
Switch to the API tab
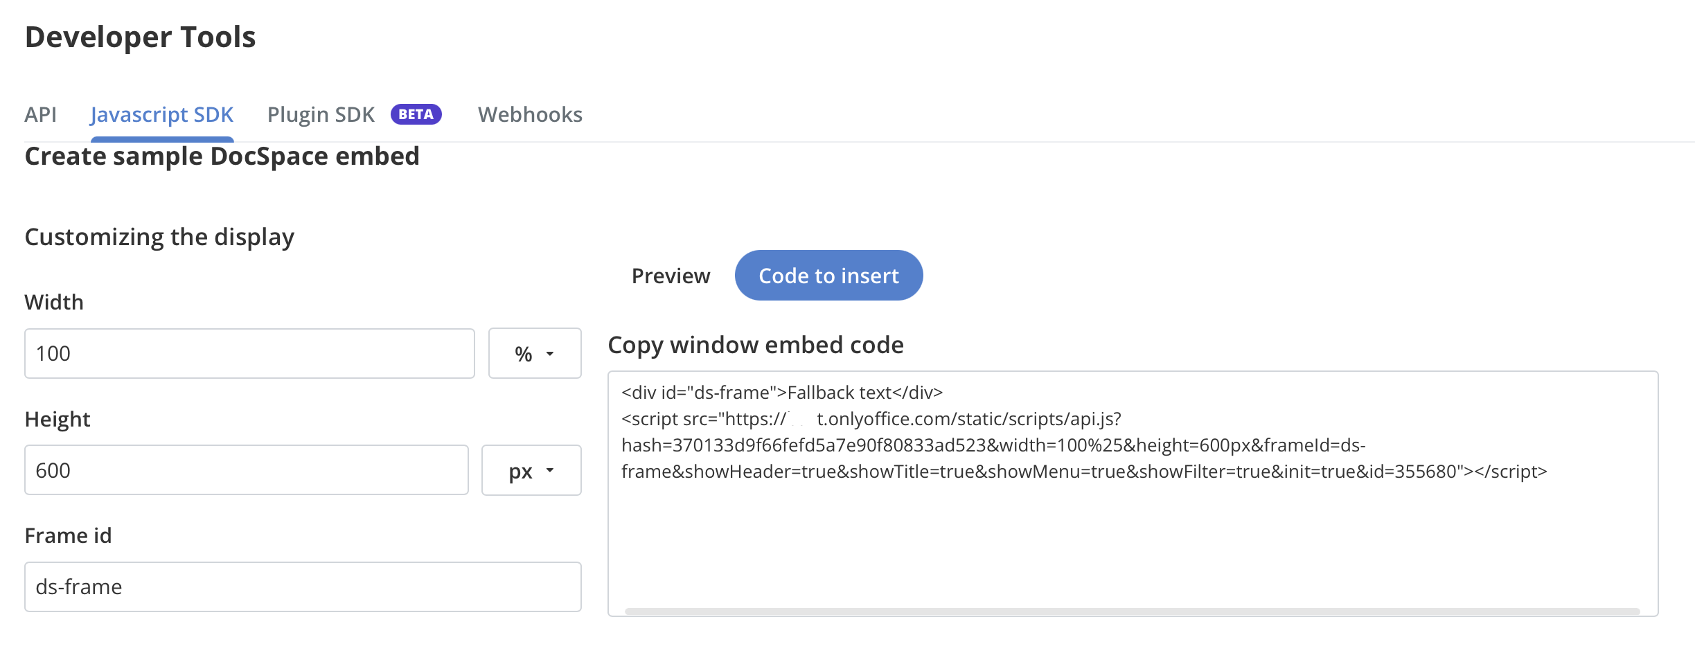(x=40, y=114)
